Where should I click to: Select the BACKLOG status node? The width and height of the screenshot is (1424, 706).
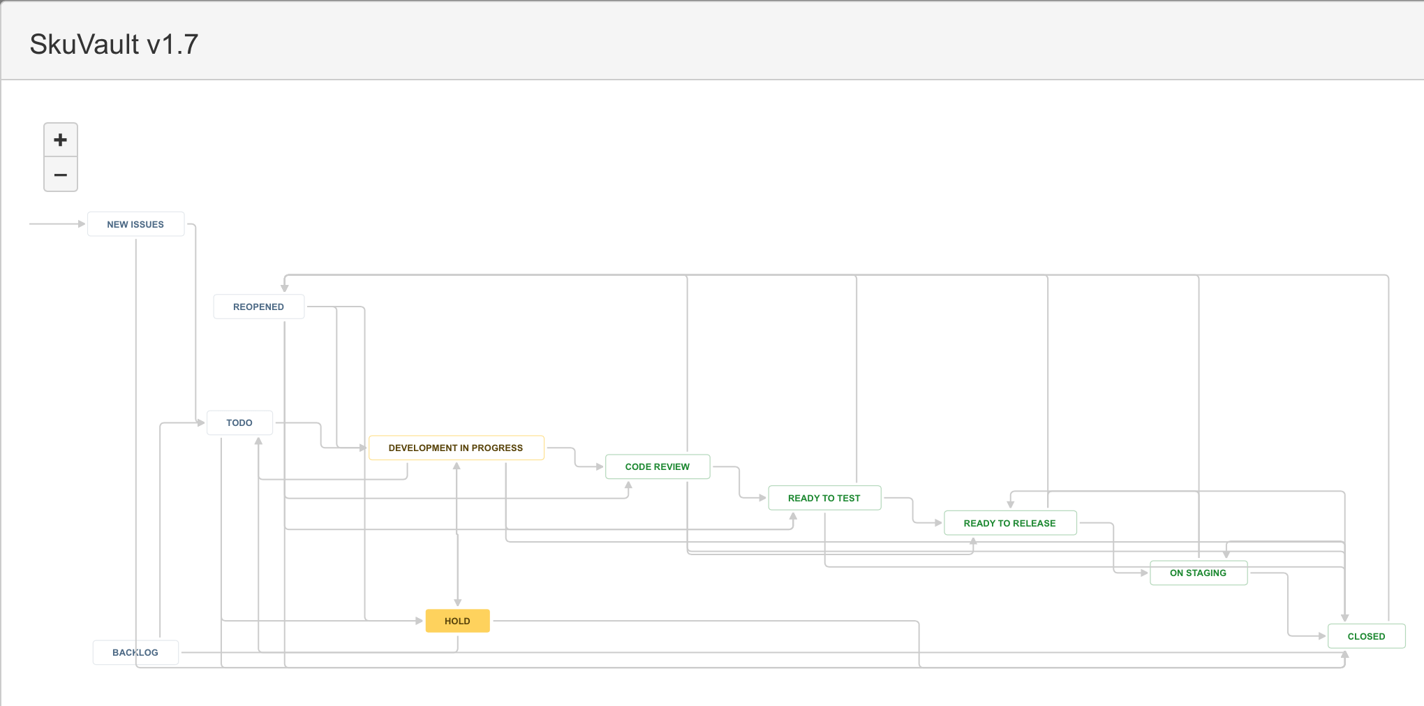pyautogui.click(x=135, y=652)
